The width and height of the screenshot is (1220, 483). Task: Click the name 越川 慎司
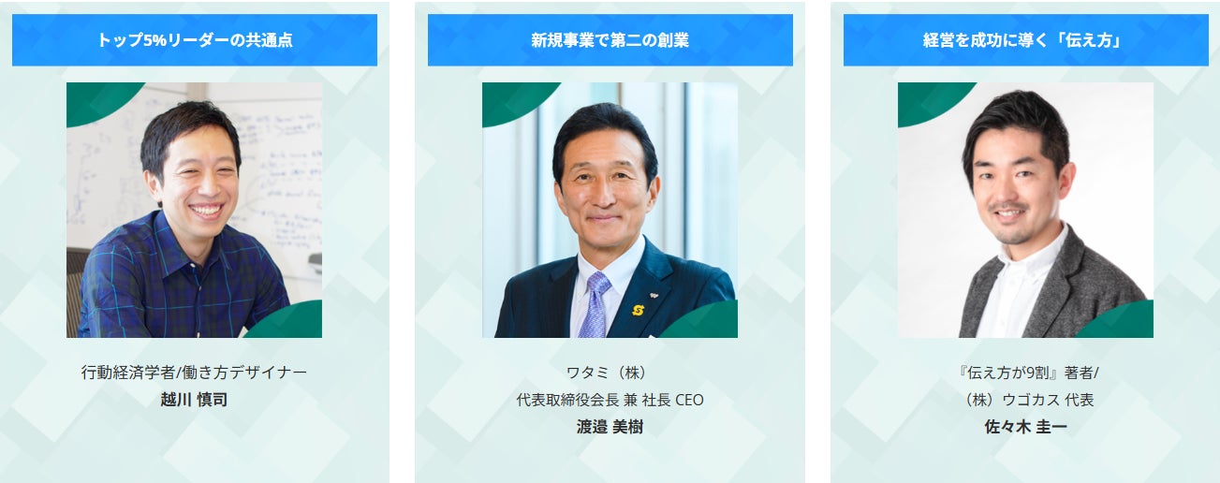(x=195, y=400)
